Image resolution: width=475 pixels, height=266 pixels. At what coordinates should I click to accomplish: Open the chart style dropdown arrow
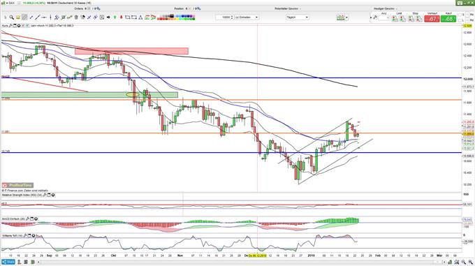click(346, 17)
